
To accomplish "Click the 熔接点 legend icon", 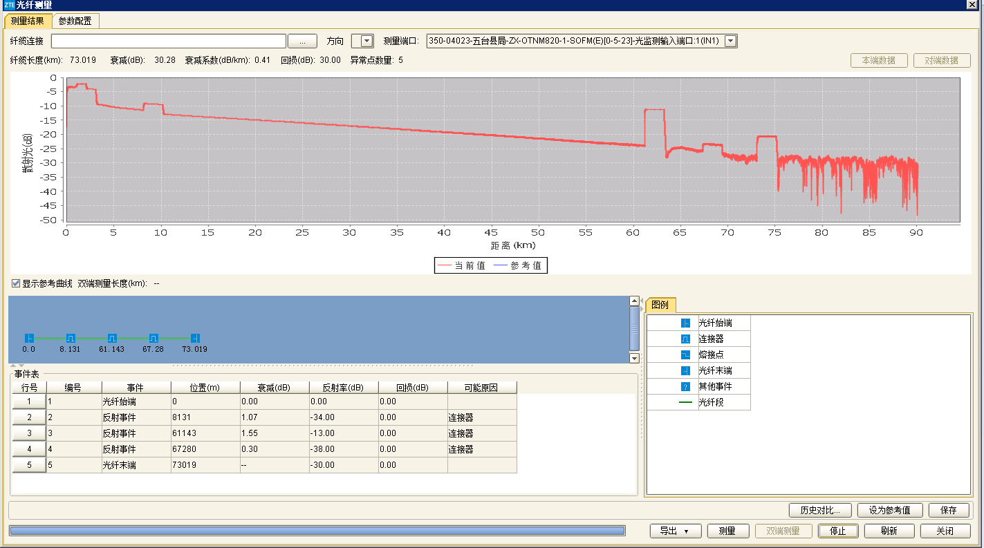I will click(685, 355).
